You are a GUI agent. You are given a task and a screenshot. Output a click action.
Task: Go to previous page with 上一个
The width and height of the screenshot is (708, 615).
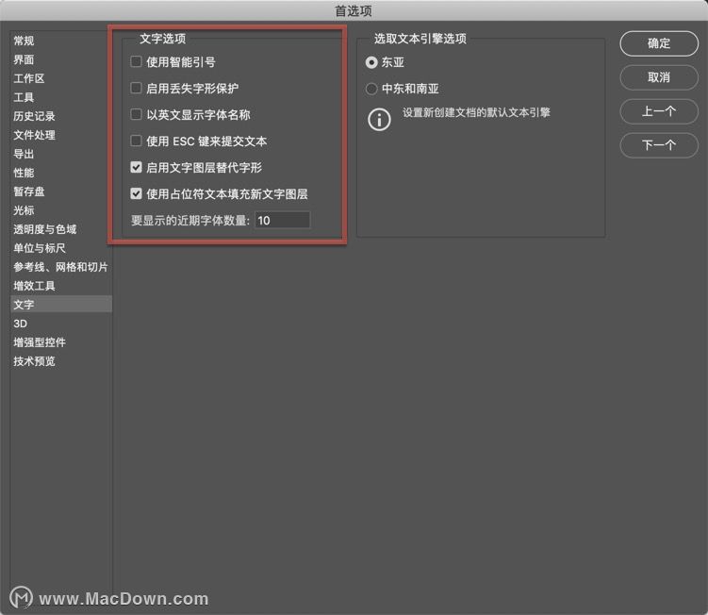(659, 111)
